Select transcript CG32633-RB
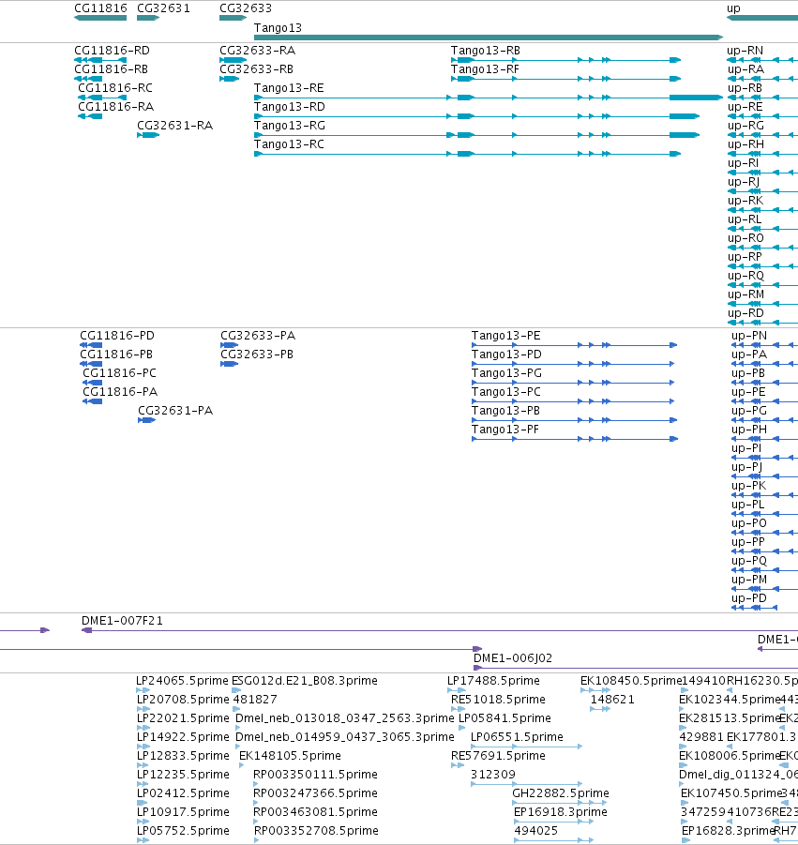The height and width of the screenshot is (845, 798). [x=257, y=69]
